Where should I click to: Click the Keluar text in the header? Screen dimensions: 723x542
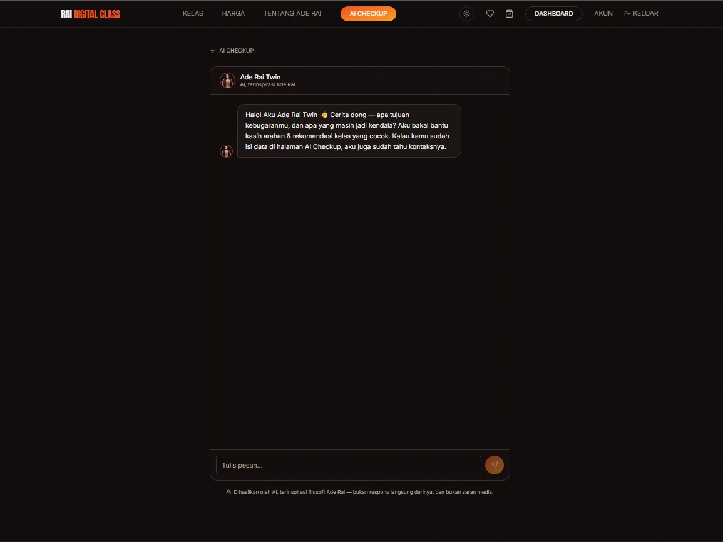tap(645, 13)
